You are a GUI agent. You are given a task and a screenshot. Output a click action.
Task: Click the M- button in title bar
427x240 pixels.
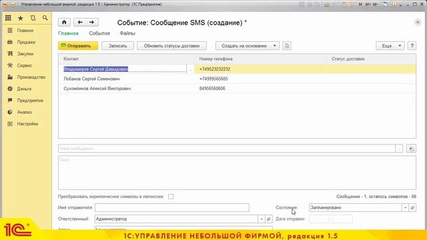[376, 5]
